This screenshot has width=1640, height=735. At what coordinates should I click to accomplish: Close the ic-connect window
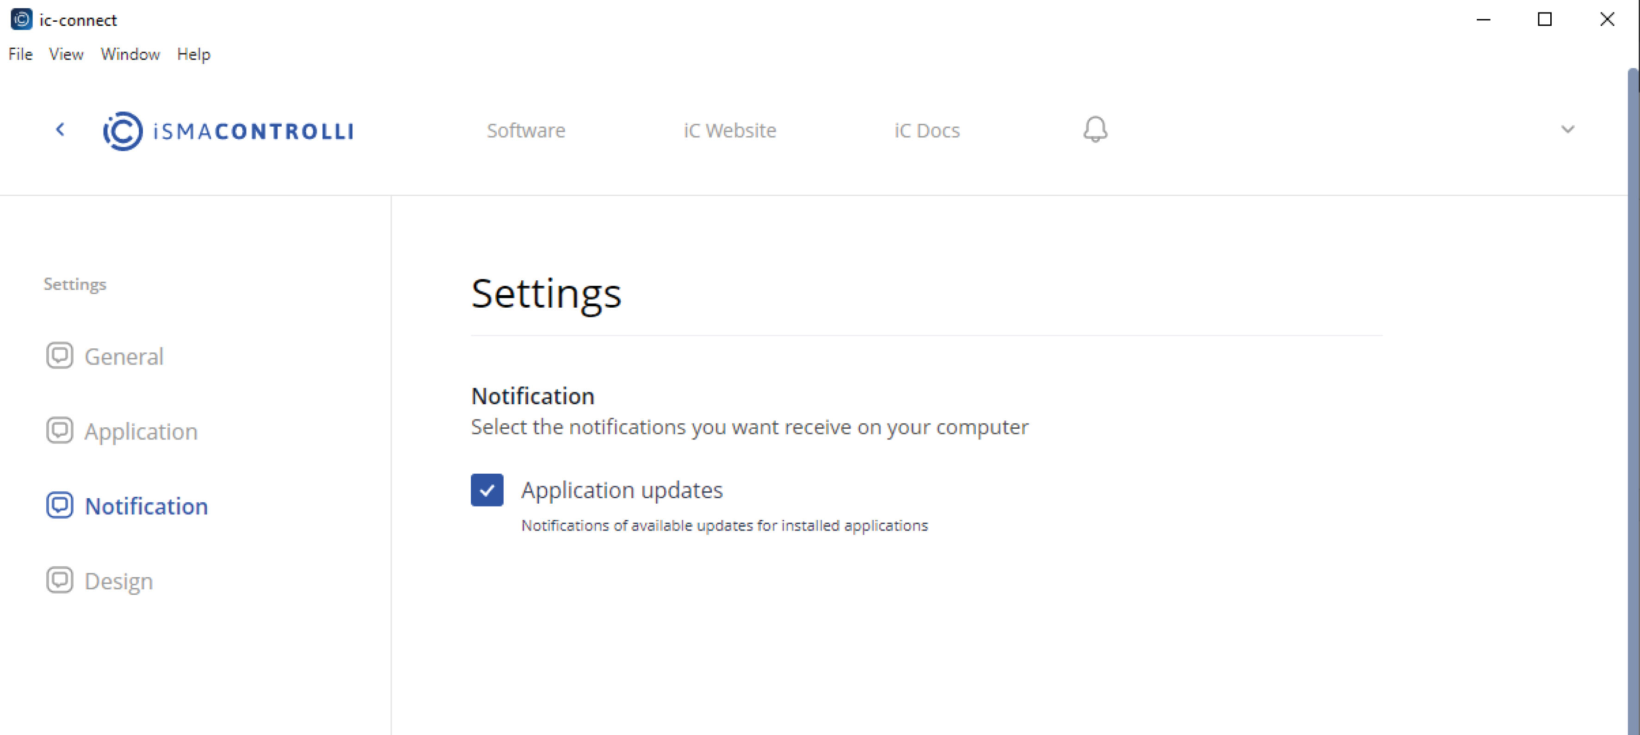[1607, 20]
